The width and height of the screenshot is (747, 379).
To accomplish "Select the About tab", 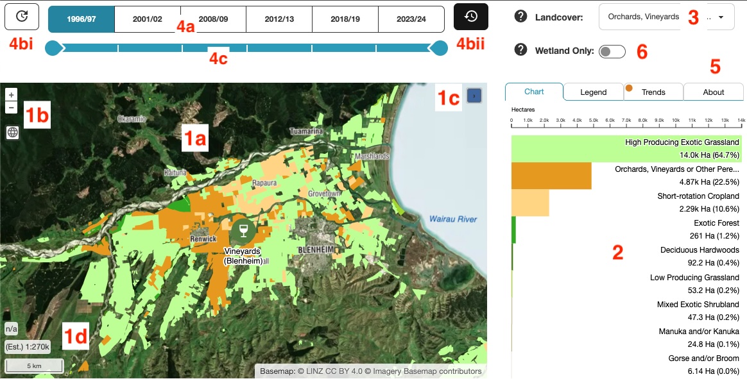I will (x=713, y=92).
